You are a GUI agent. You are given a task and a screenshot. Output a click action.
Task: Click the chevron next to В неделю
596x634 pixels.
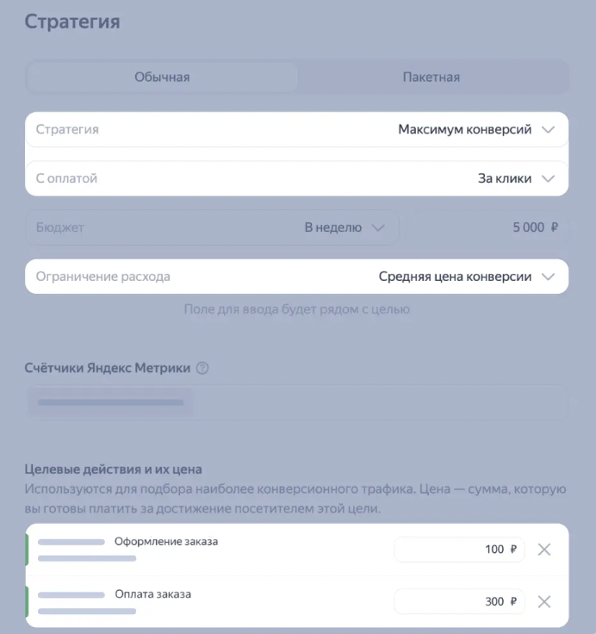click(x=378, y=227)
